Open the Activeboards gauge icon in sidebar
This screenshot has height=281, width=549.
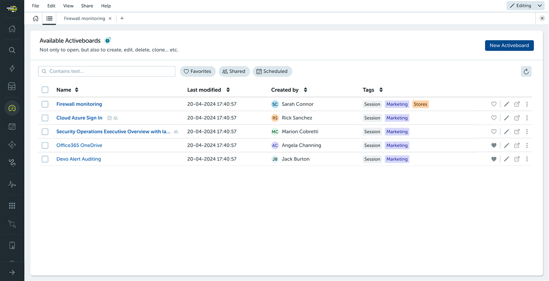(12, 108)
